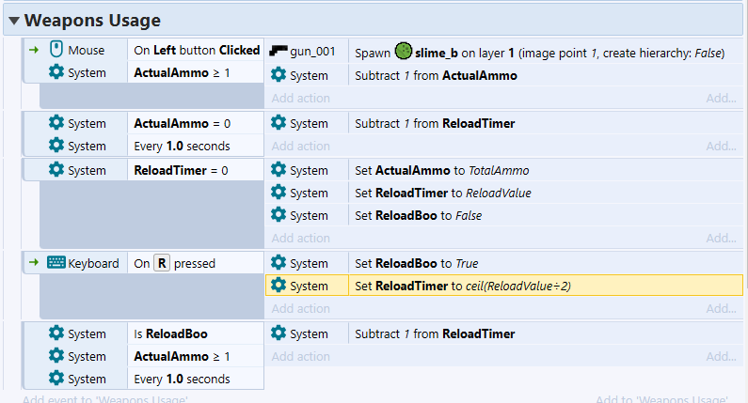The height and width of the screenshot is (403, 748).
Task: Click 'Add...' at right of 'ReloadTimer = 0' event
Action: pos(722,239)
